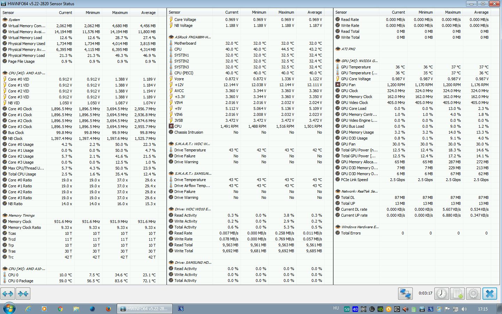Select the 'Virtual Memory Load' row
This screenshot has height=314, width=502.
(83, 38)
